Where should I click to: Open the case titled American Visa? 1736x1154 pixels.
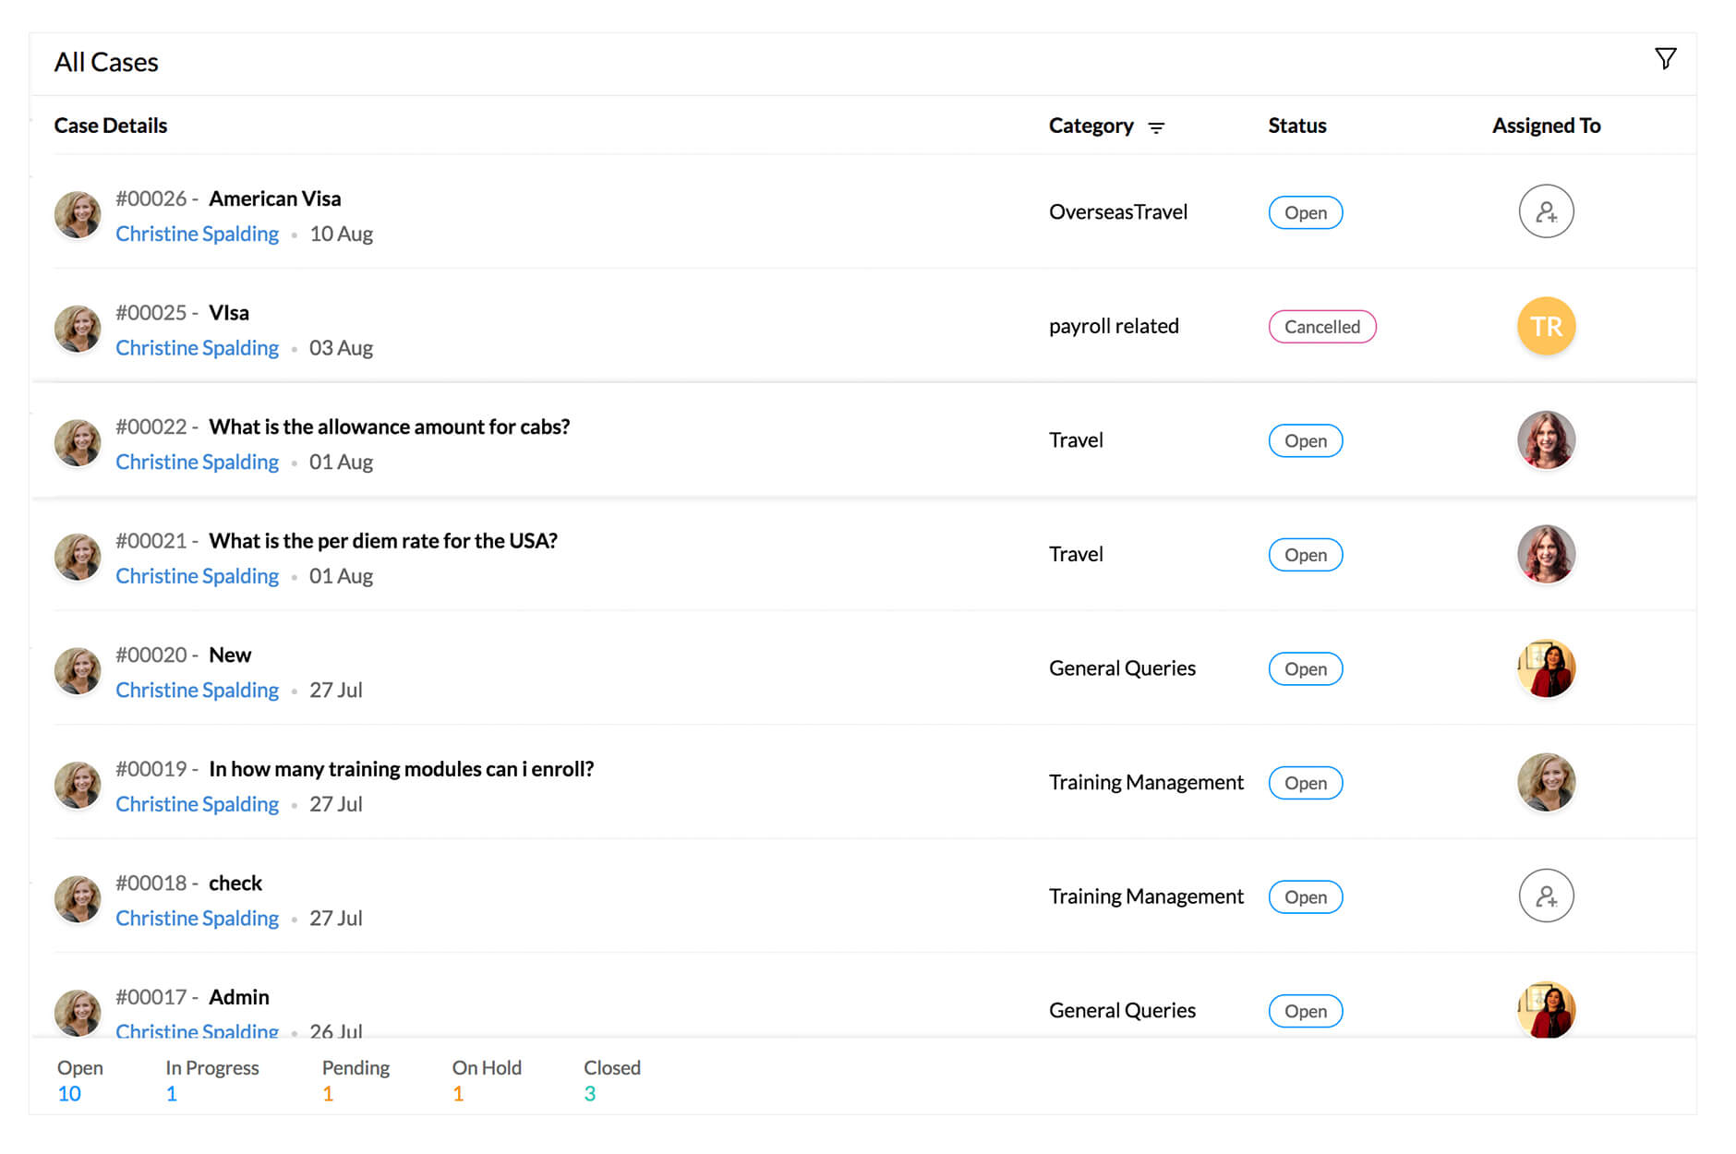(x=274, y=198)
